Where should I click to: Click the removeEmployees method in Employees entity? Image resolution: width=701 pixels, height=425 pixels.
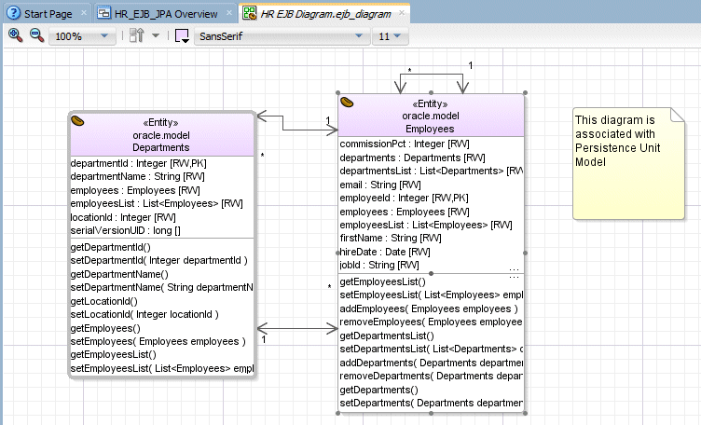[431, 322]
